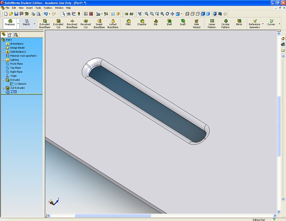Click the Shell tool
Viewport: 286px width, 221px height.
[169, 22]
